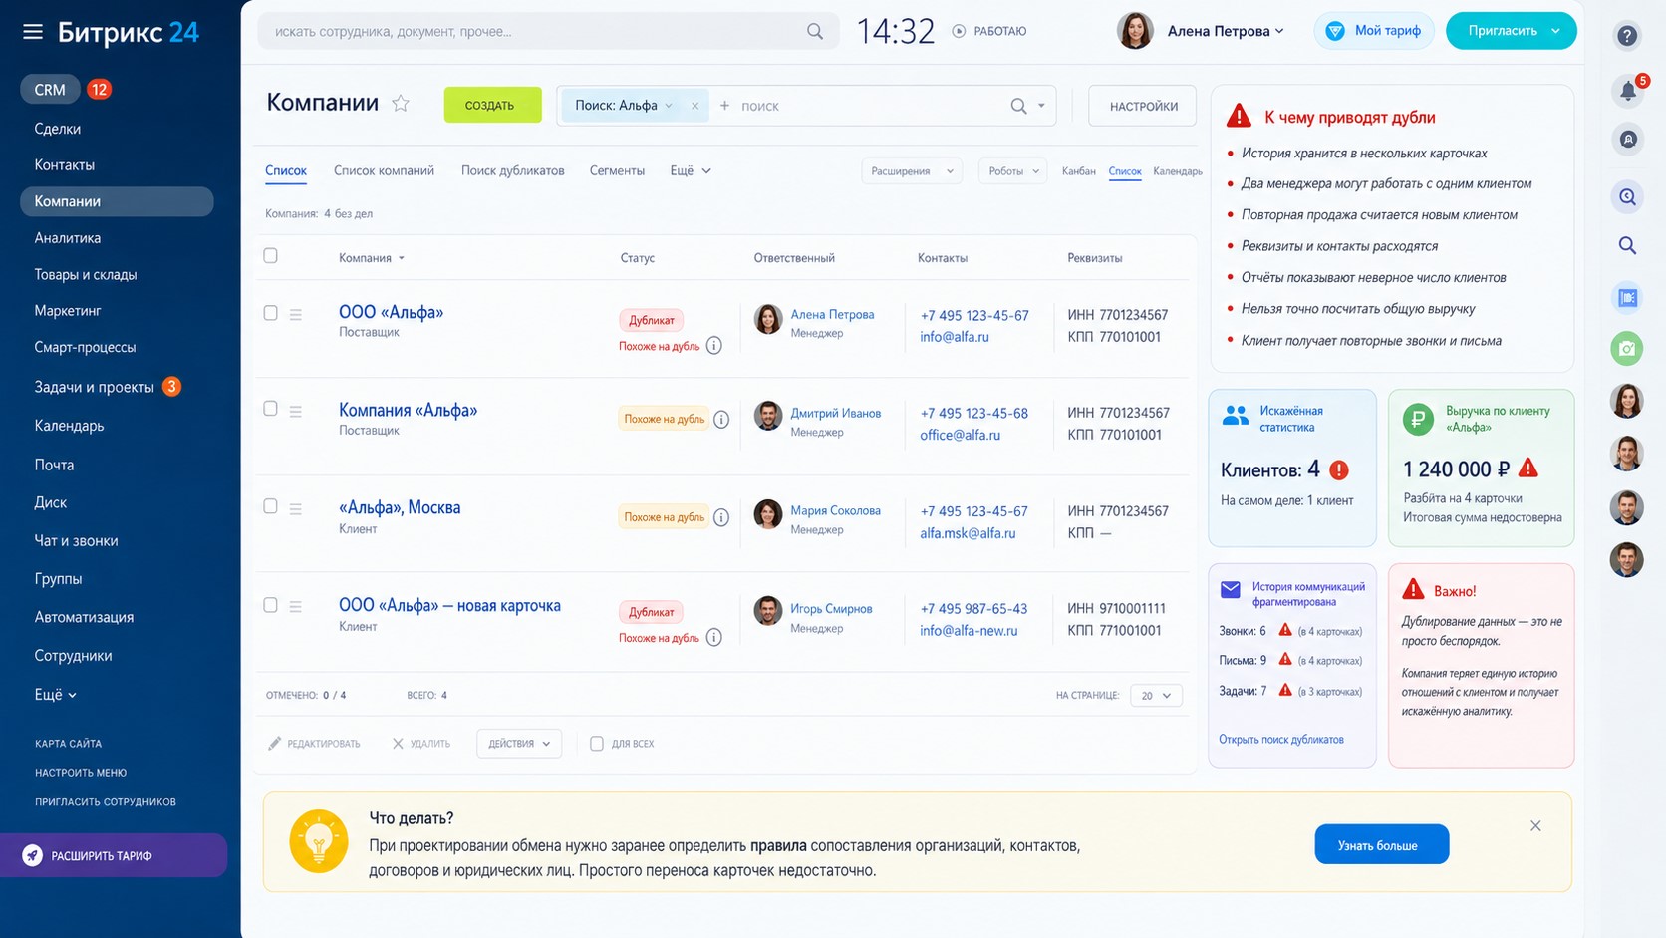
Task: Click the rocket icon on Расширить тариф
Action: (33, 855)
